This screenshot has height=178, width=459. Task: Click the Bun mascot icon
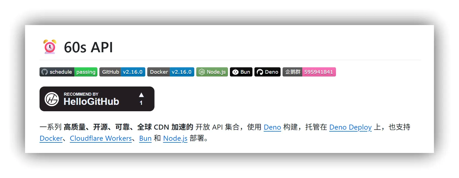click(235, 72)
